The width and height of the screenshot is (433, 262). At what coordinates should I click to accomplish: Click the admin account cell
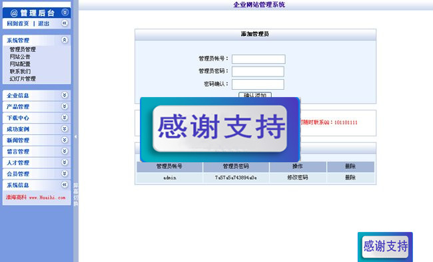(170, 178)
